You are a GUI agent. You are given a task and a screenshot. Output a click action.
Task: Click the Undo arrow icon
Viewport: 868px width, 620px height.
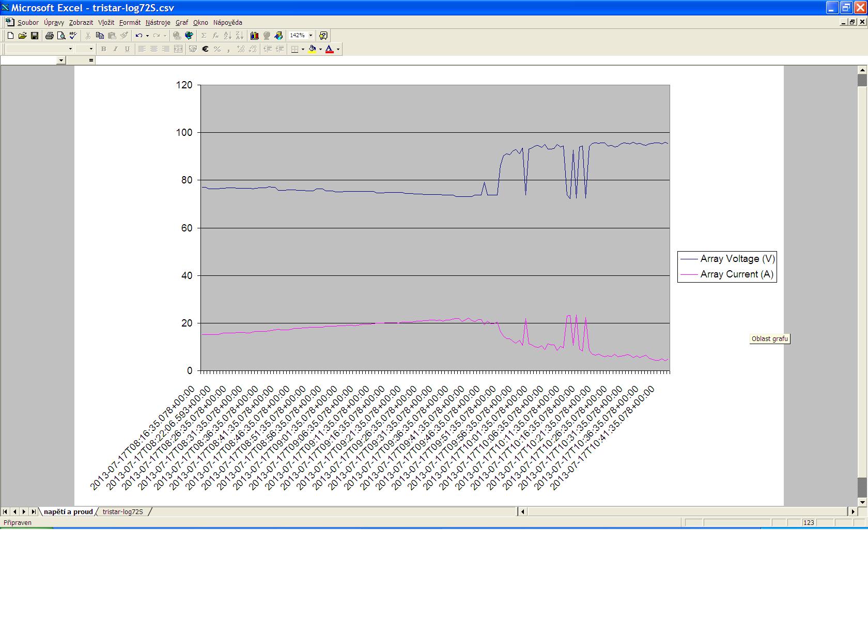tap(138, 36)
